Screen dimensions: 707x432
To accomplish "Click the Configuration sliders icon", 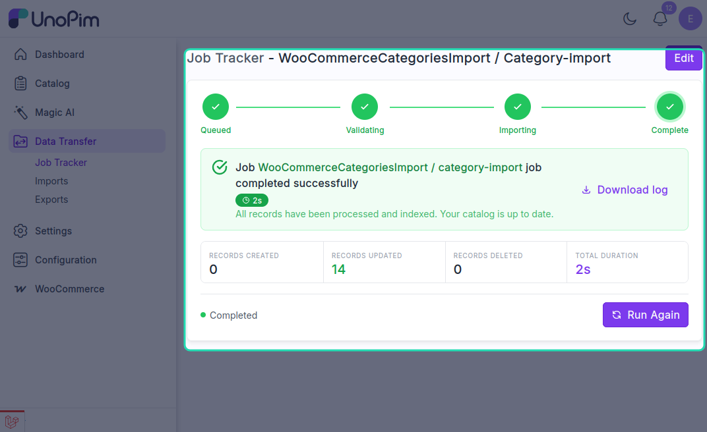I will pos(20,259).
